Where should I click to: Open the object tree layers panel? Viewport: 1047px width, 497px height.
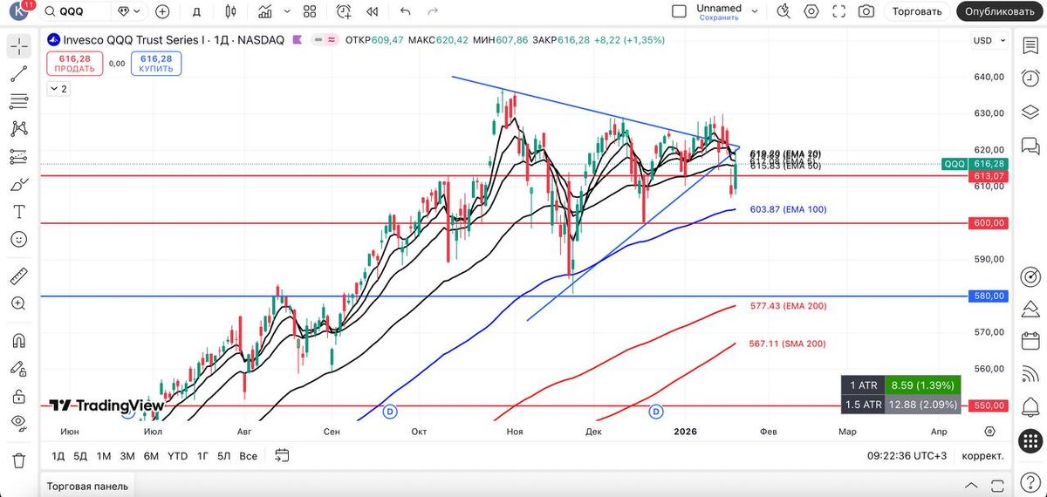click(x=1030, y=112)
